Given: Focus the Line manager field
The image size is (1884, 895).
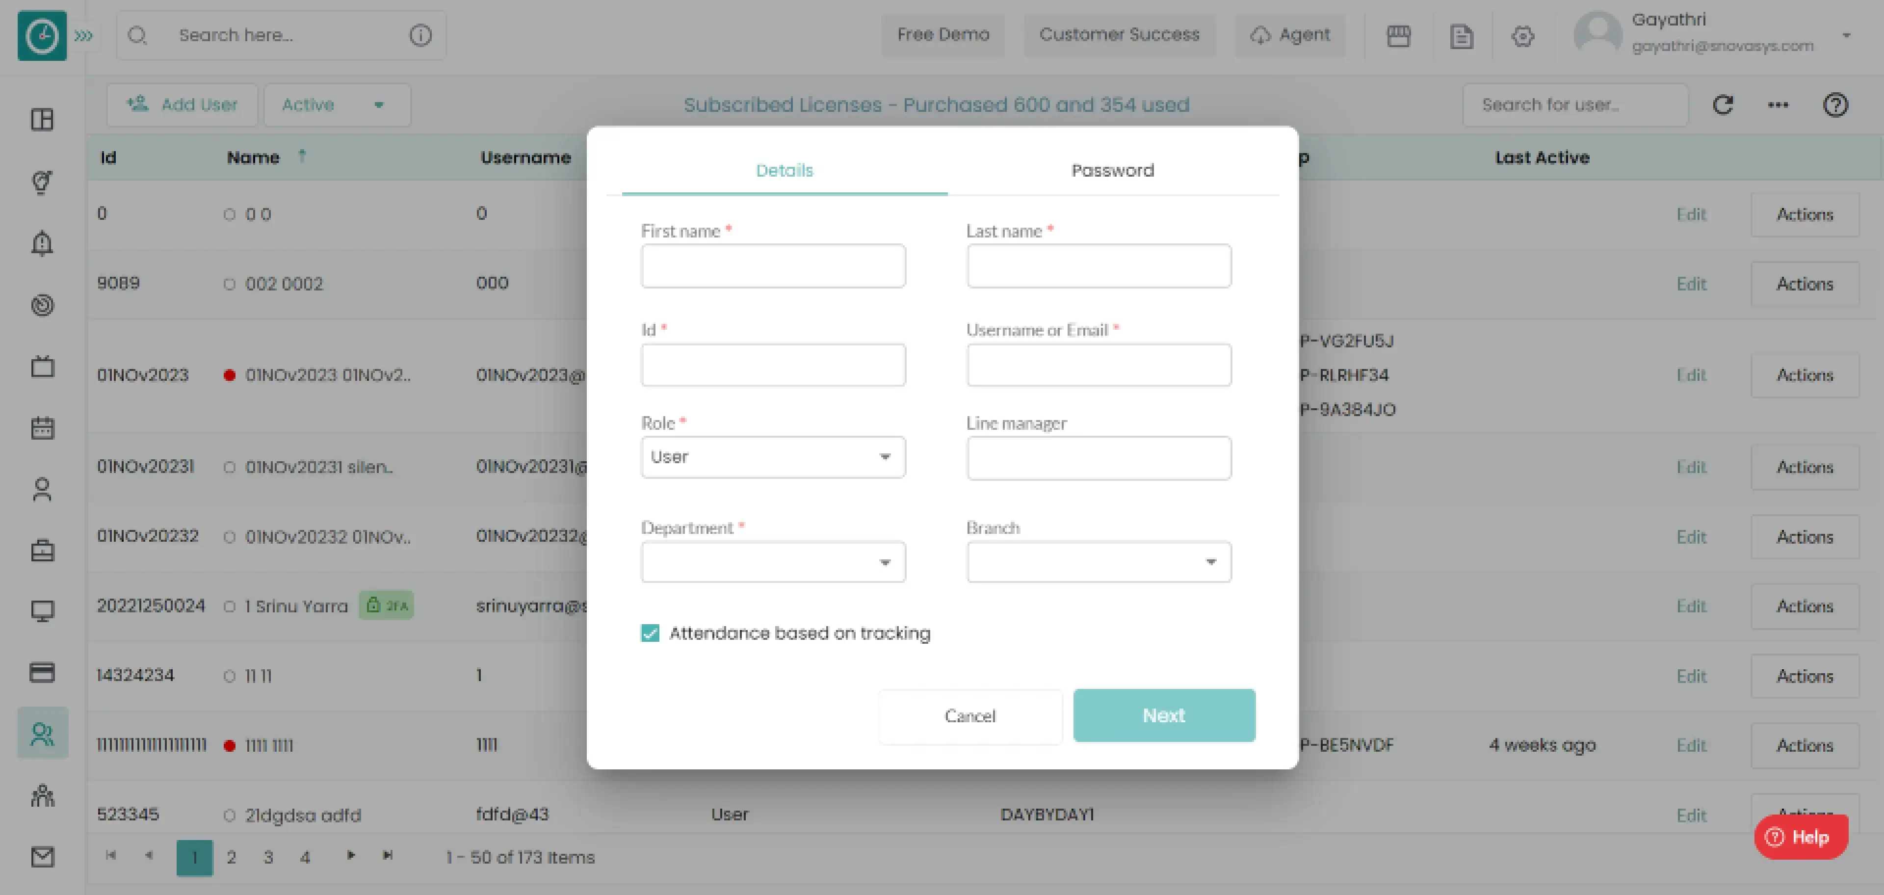Looking at the screenshot, I should tap(1099, 458).
